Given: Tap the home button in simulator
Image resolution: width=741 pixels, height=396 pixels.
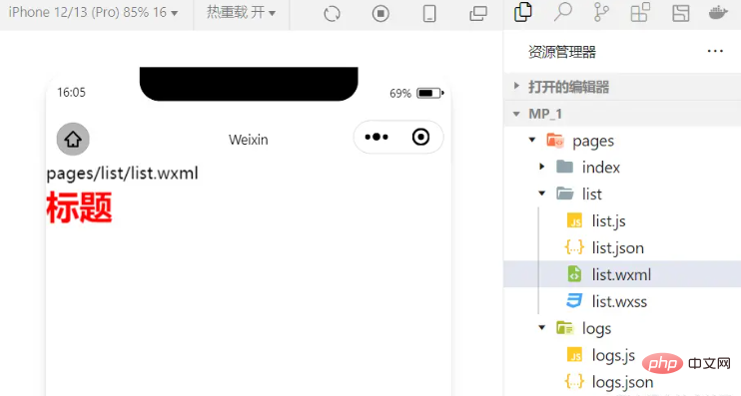Looking at the screenshot, I should click(73, 140).
